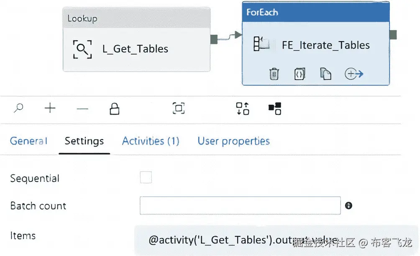The image size is (420, 256).
Task: Zoom out with the minus icon
Action: pos(82,109)
